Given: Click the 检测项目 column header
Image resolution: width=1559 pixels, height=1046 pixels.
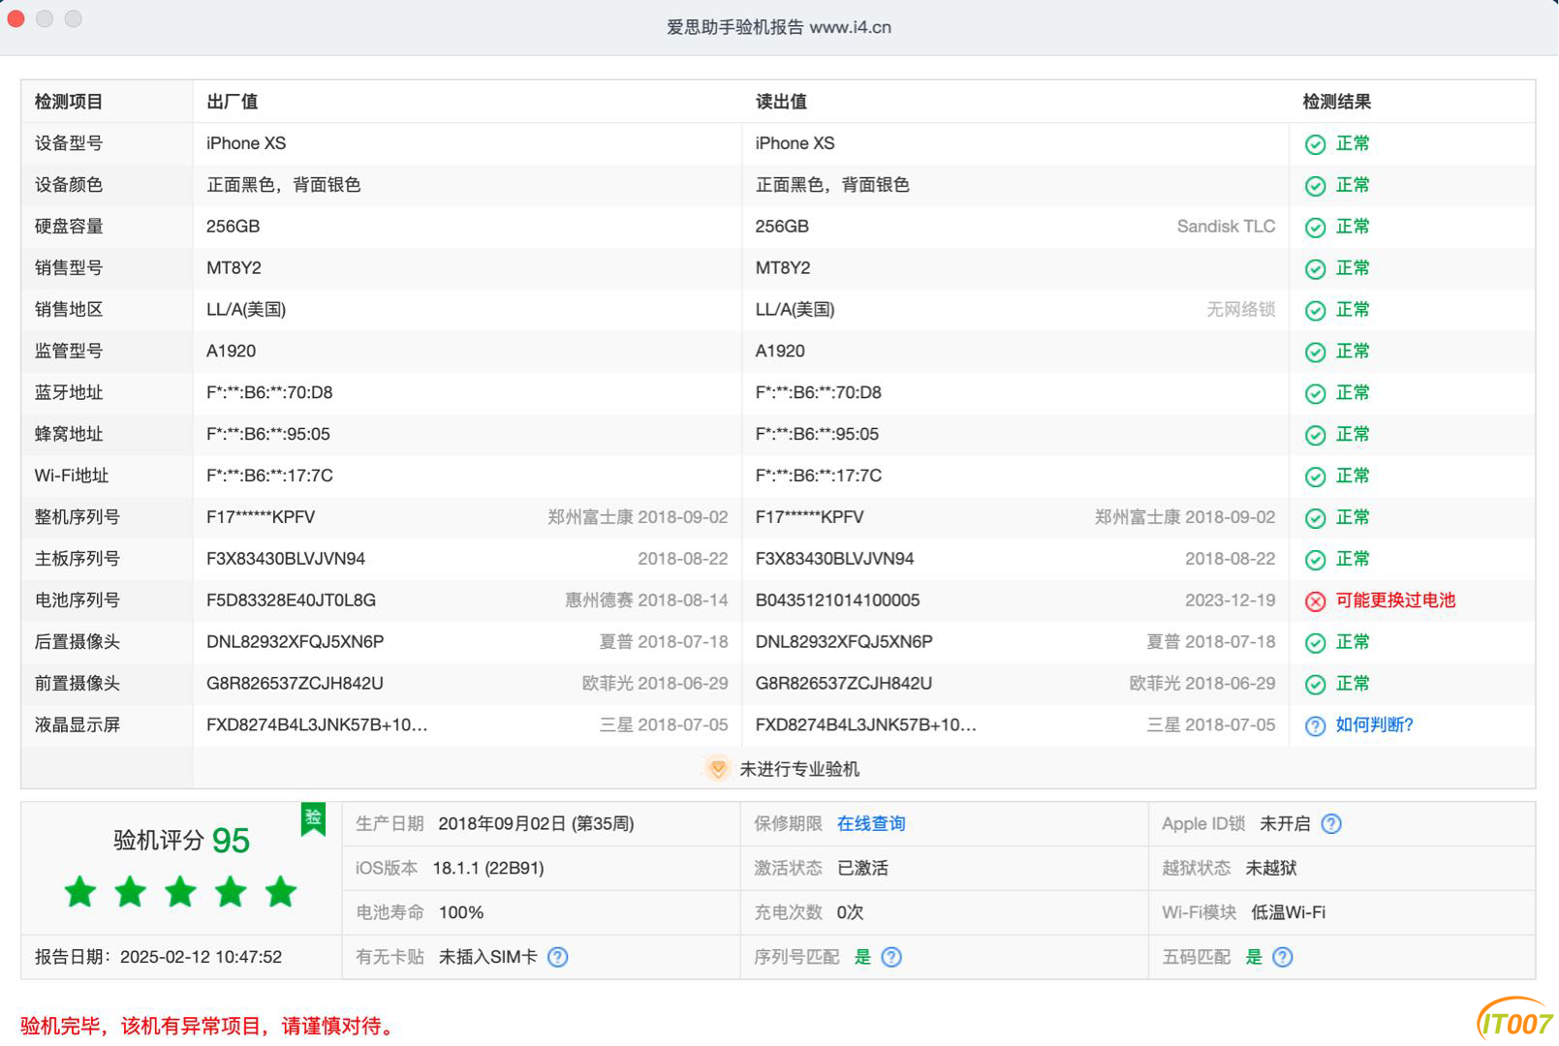Looking at the screenshot, I should tap(69, 102).
